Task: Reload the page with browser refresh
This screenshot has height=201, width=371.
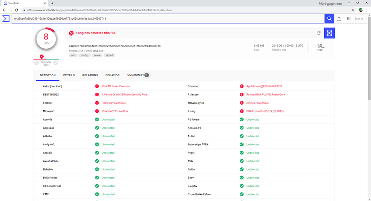Action: point(17,10)
